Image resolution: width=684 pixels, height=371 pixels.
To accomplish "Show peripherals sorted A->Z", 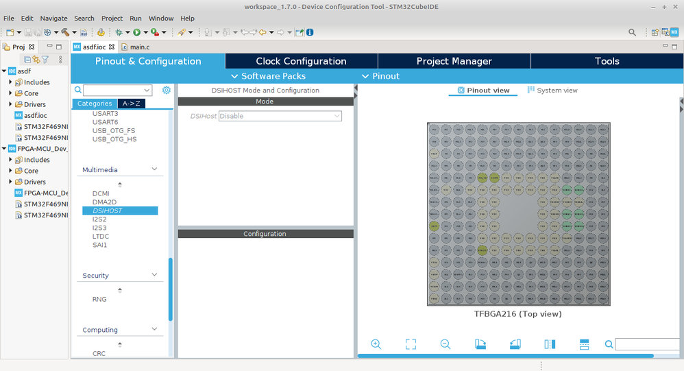I will 132,104.
